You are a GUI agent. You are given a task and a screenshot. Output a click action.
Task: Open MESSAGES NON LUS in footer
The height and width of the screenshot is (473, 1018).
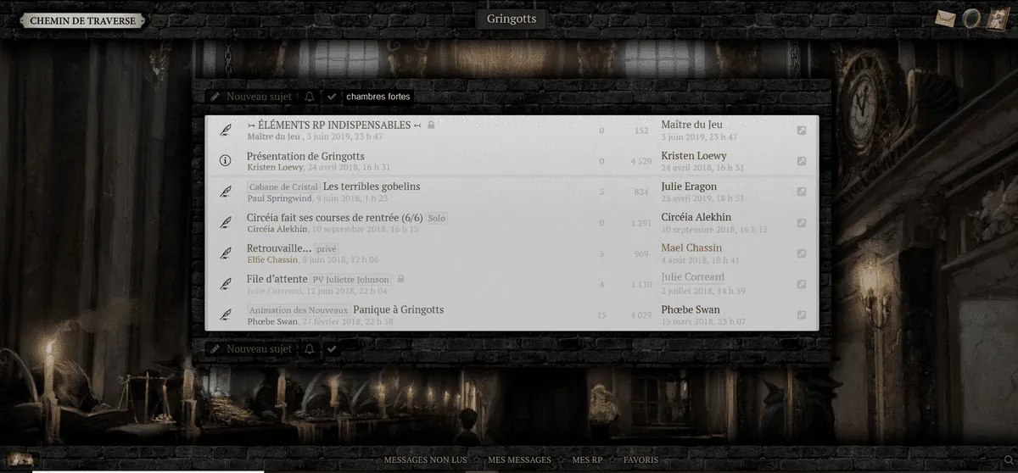click(x=426, y=460)
